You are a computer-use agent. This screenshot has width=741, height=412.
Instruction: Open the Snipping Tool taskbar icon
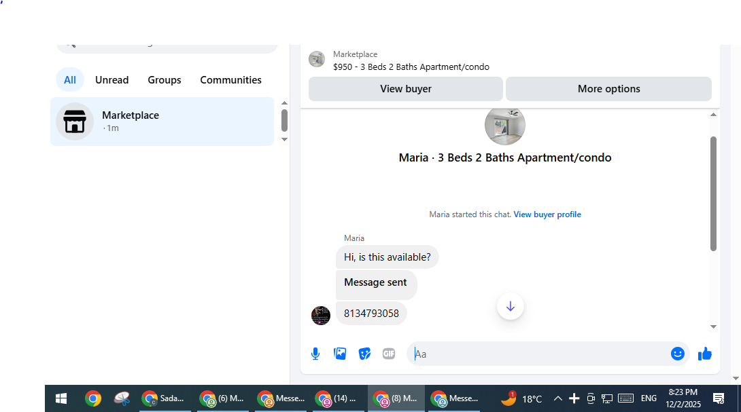122,399
